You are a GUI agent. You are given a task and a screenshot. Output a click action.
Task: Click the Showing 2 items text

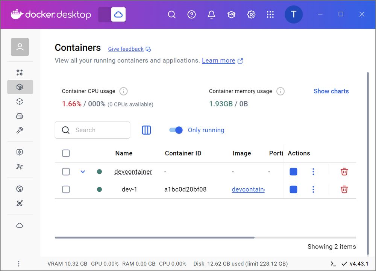point(332,247)
